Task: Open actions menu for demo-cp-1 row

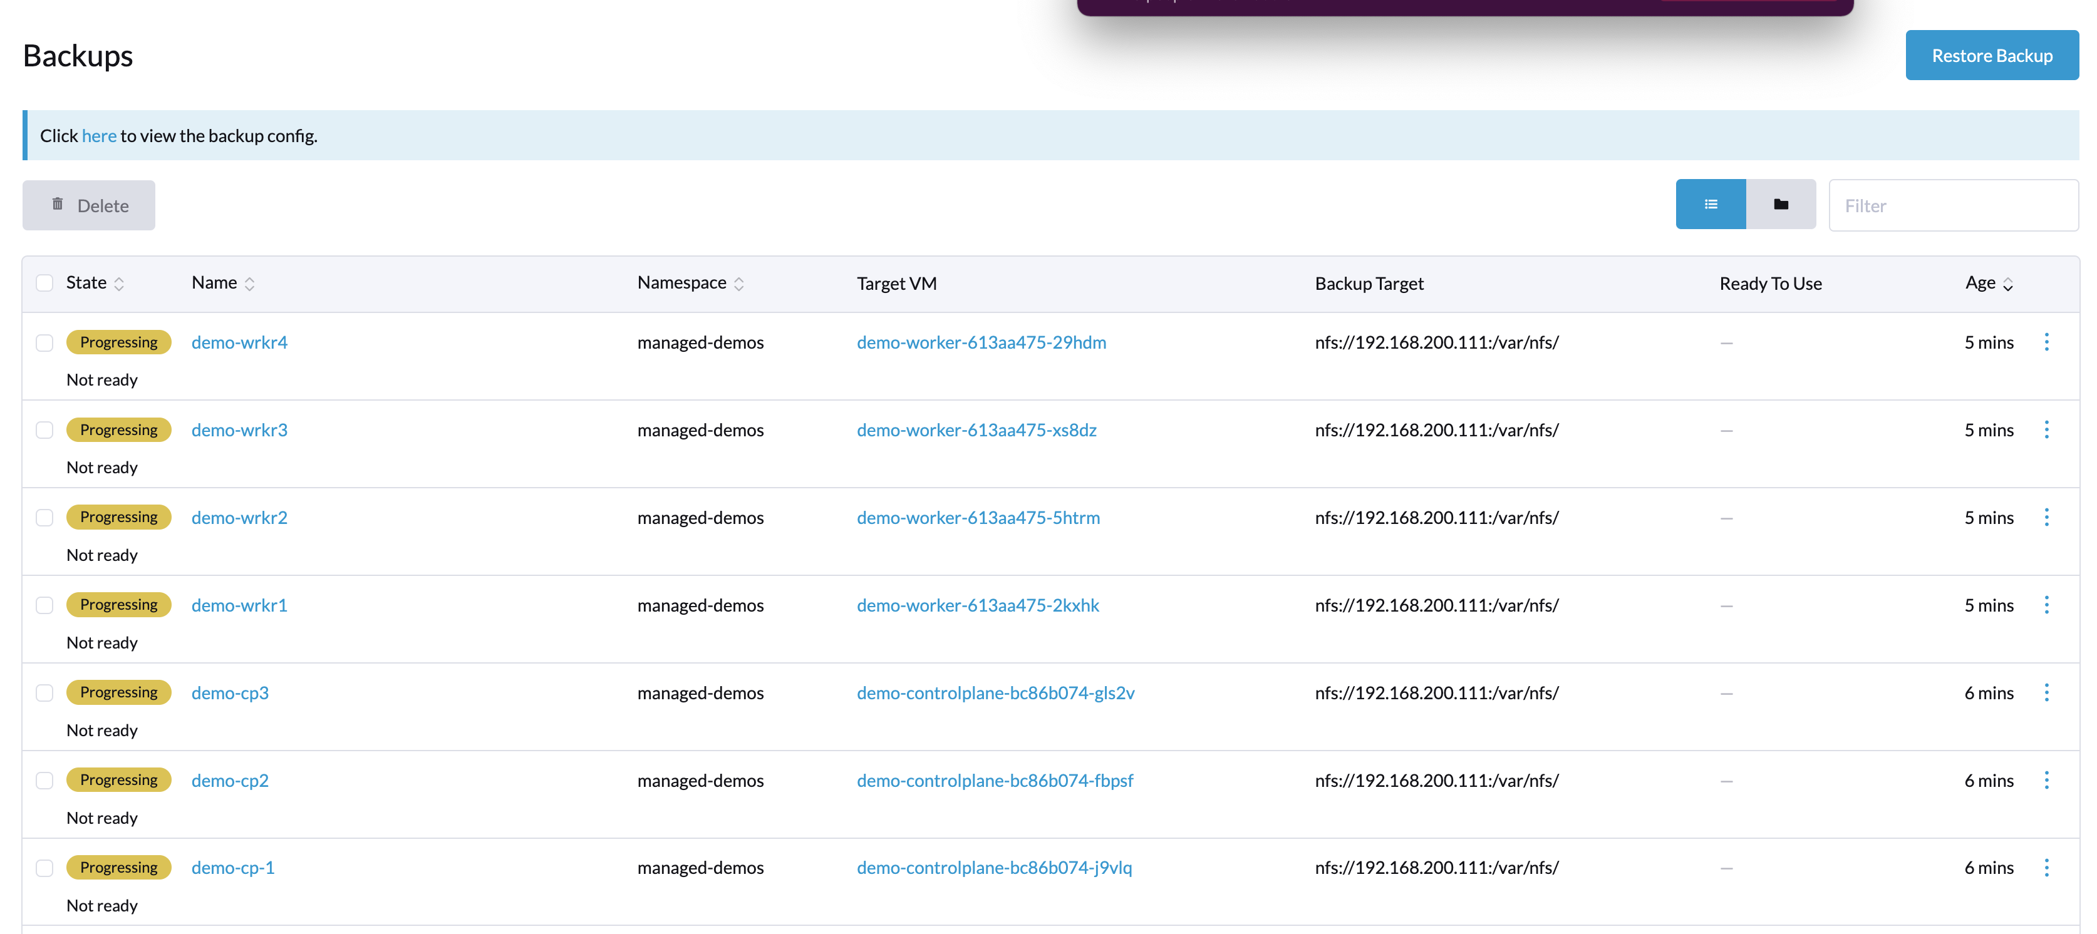Action: coord(2046,867)
